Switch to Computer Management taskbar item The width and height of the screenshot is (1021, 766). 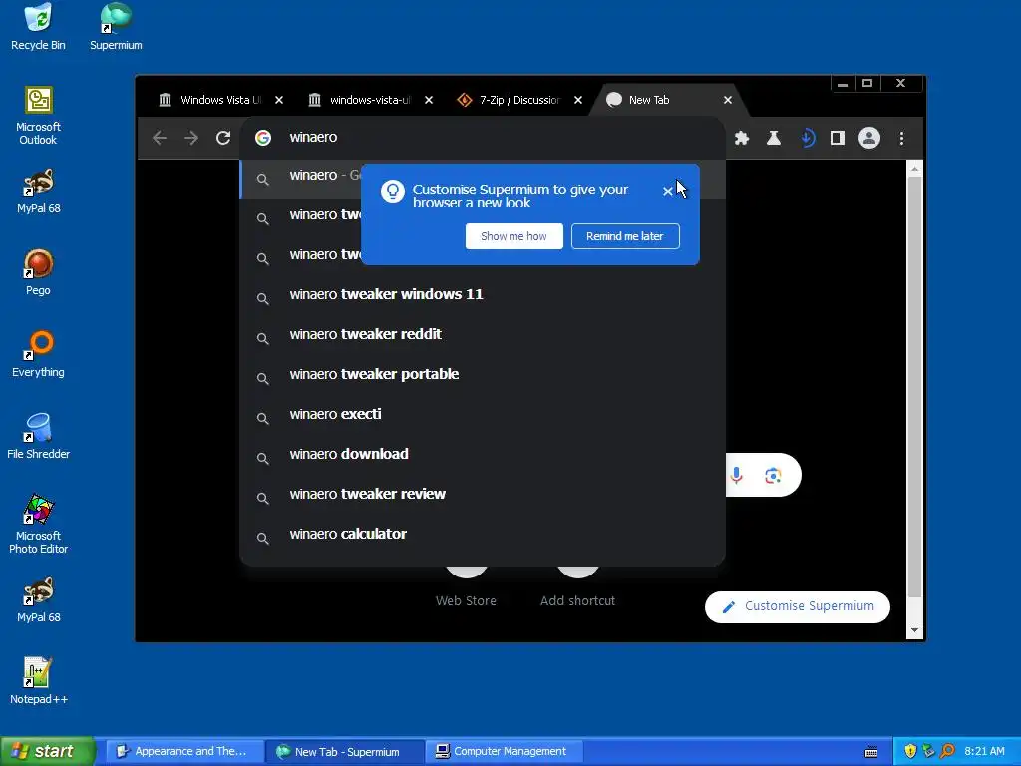[504, 752]
